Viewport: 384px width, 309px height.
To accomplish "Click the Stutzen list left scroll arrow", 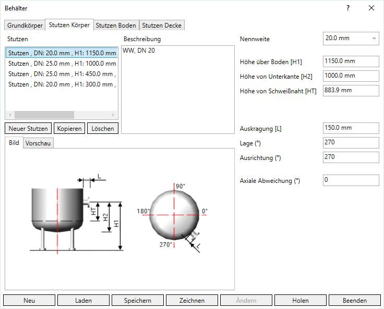I will click(x=10, y=115).
